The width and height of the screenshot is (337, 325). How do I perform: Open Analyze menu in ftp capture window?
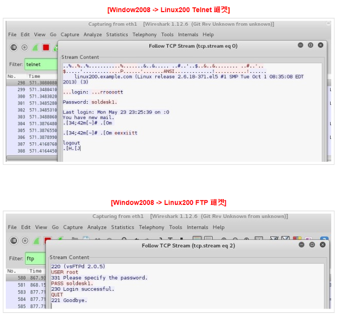[x=97, y=227]
